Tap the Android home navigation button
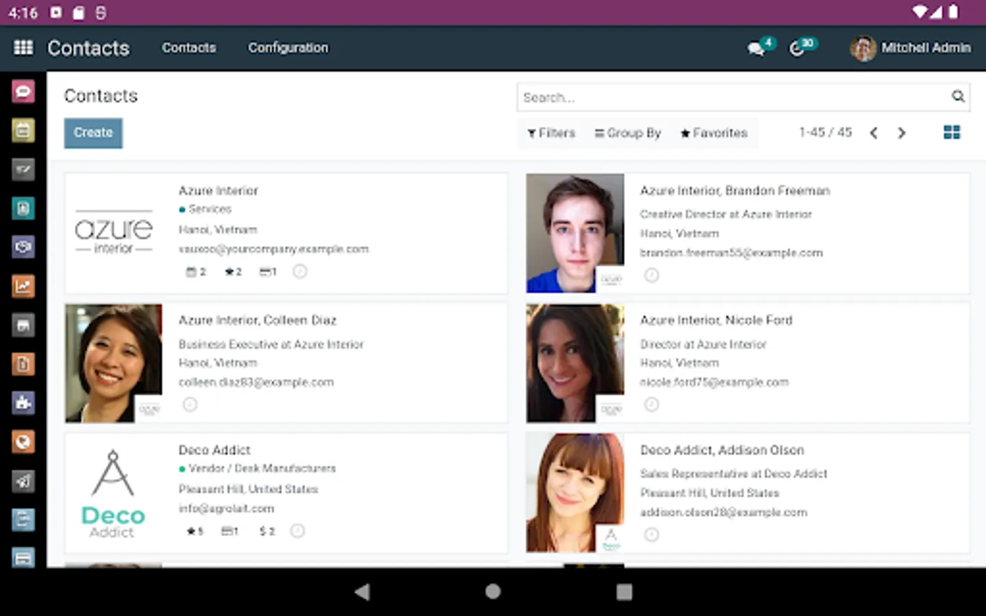The image size is (986, 616). pos(493,592)
